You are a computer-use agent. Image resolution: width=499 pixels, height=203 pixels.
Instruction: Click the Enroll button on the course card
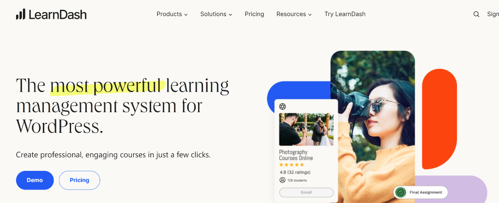pyautogui.click(x=306, y=193)
